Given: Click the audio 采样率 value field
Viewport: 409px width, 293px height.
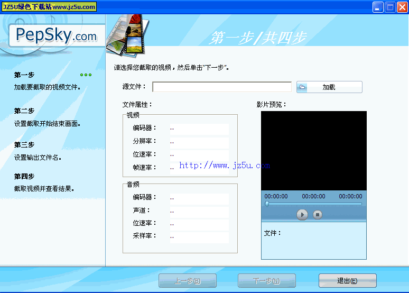Looking at the screenshot, I should point(199,237).
